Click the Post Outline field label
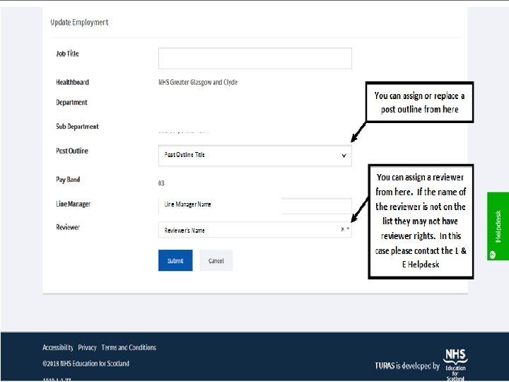The image size is (509, 382). (x=71, y=151)
